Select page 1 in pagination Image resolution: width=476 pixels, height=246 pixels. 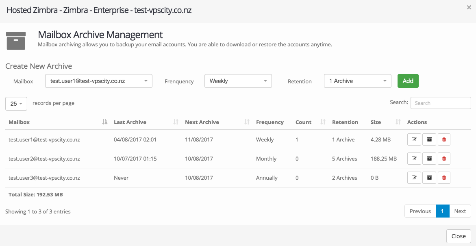pyautogui.click(x=442, y=211)
